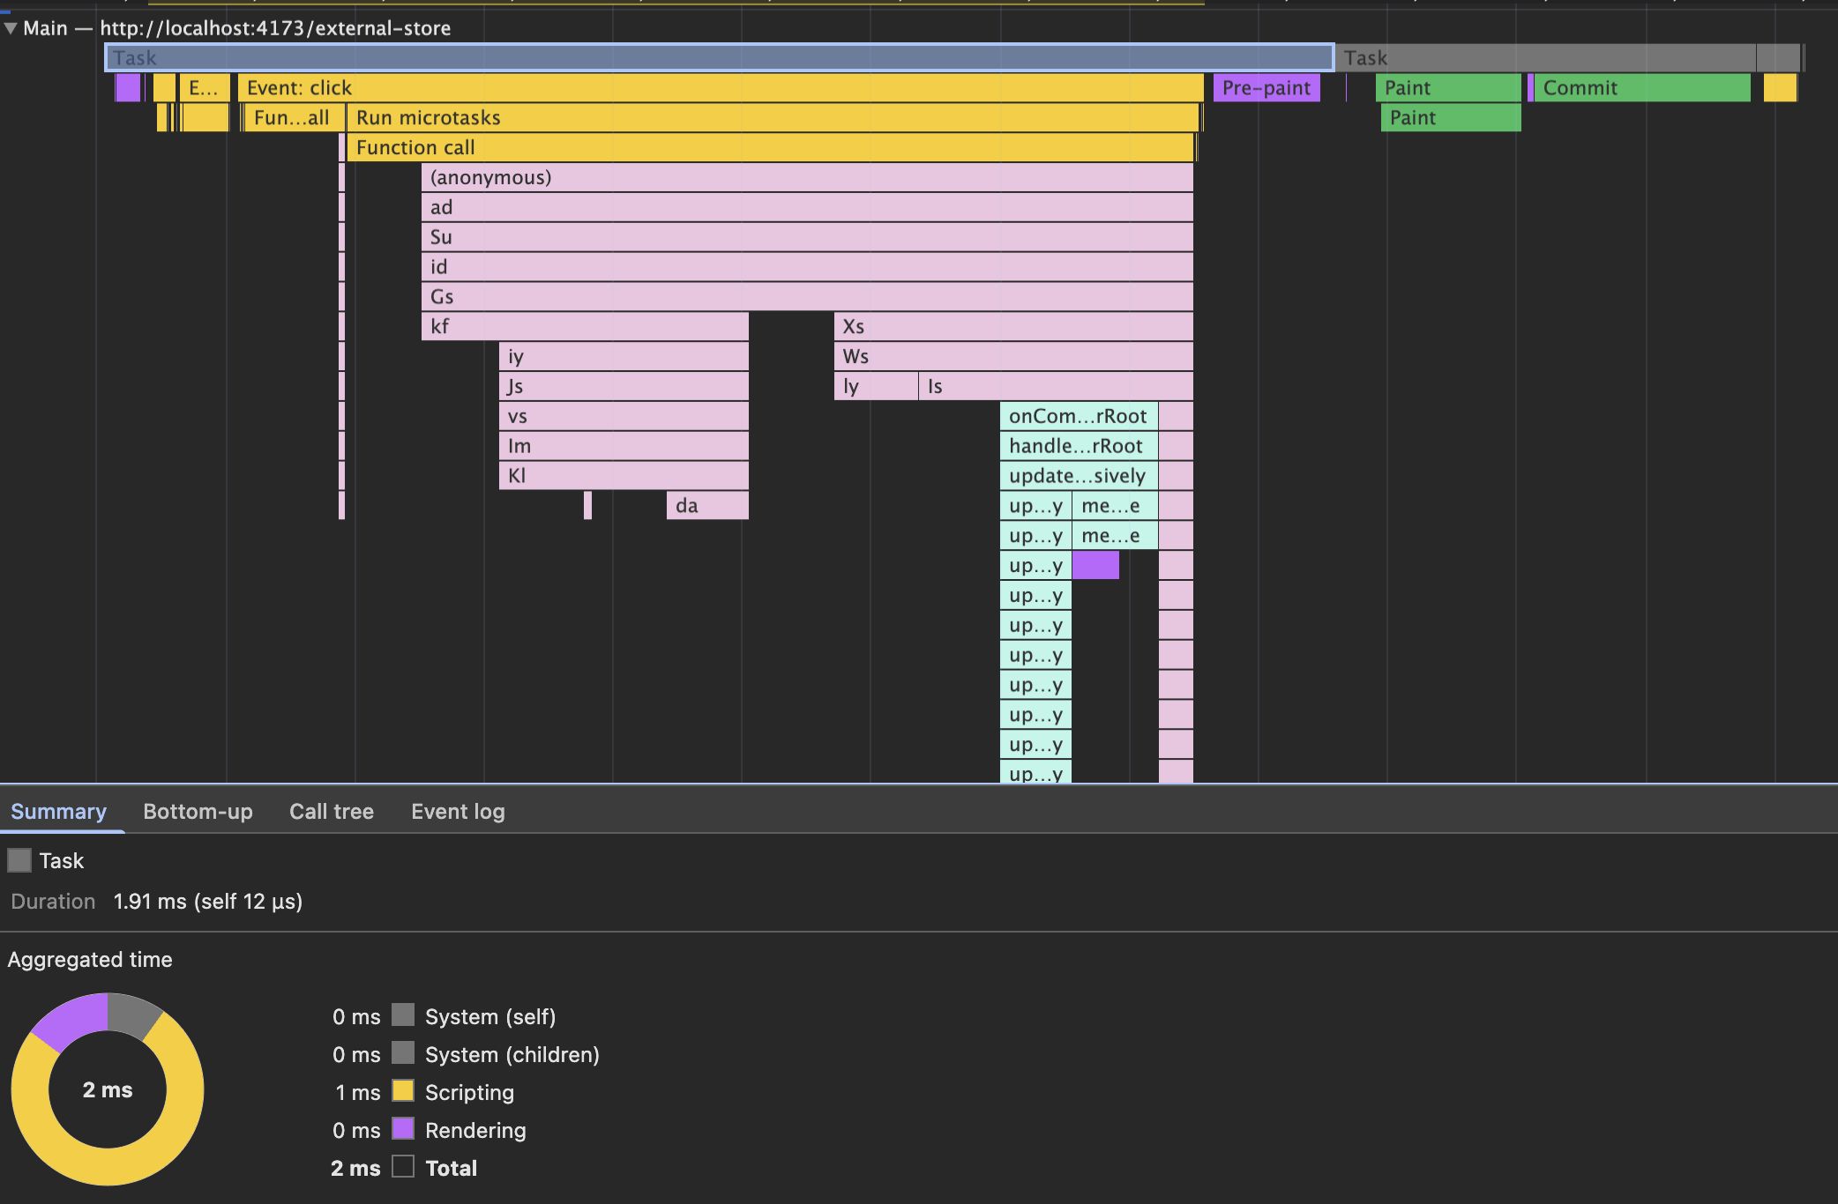This screenshot has width=1838, height=1204.
Task: Click the Scripting color swatch in the legend
Action: 403,1091
